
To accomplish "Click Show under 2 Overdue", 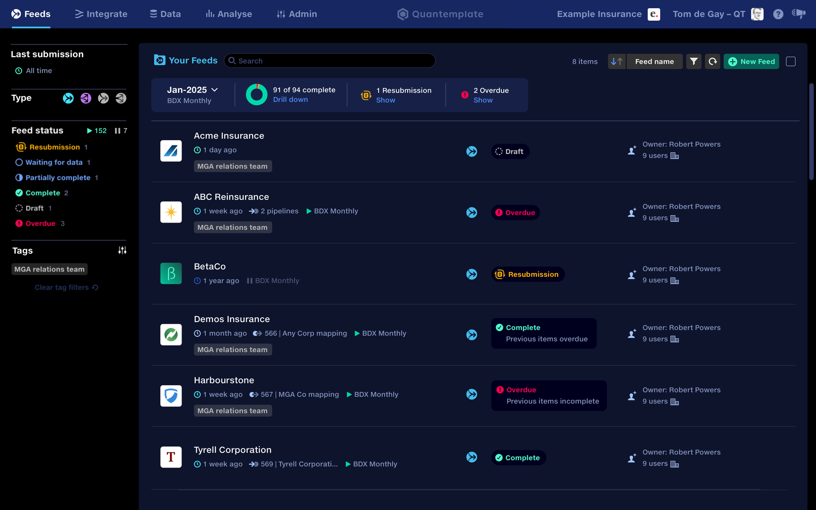I will coord(483,100).
